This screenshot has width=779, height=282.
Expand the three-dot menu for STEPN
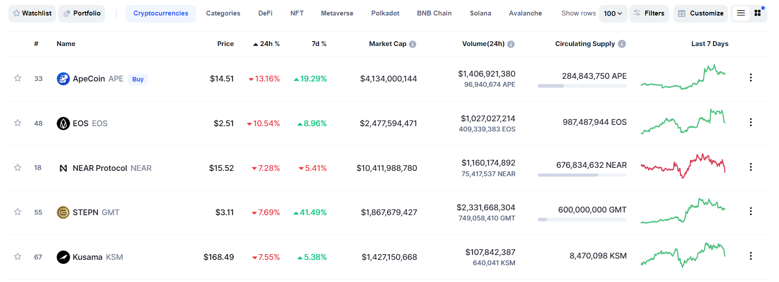tap(750, 211)
